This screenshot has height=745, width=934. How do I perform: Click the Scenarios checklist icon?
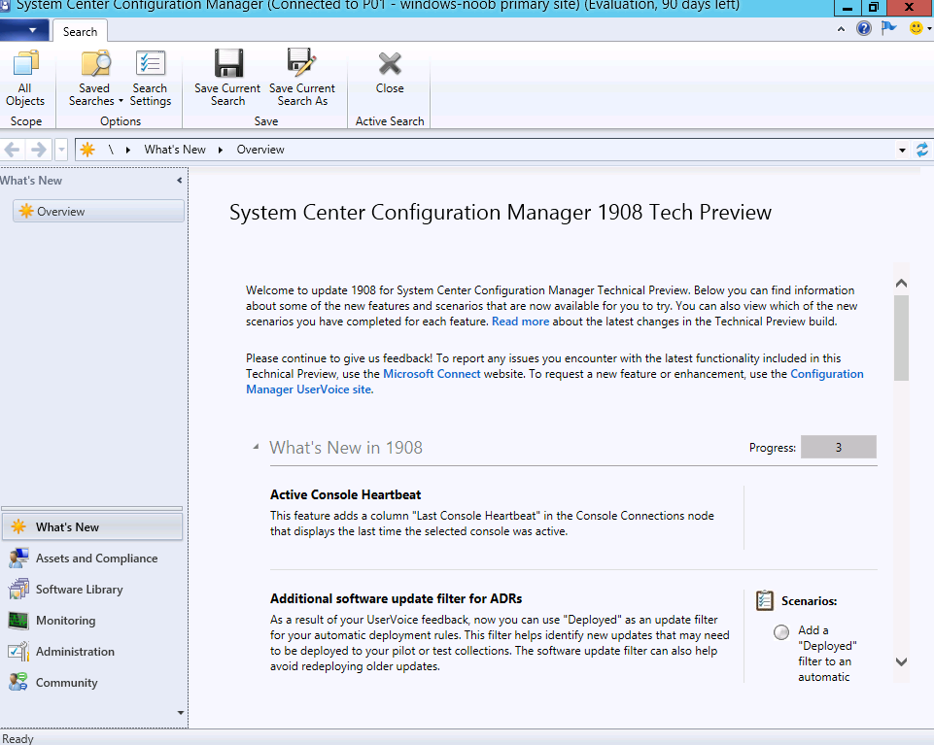click(x=765, y=600)
